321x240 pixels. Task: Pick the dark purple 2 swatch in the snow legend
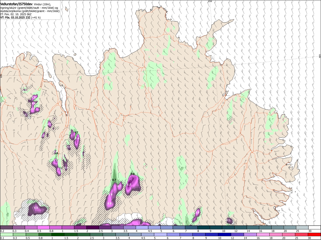pyautogui.click(x=93, y=227)
